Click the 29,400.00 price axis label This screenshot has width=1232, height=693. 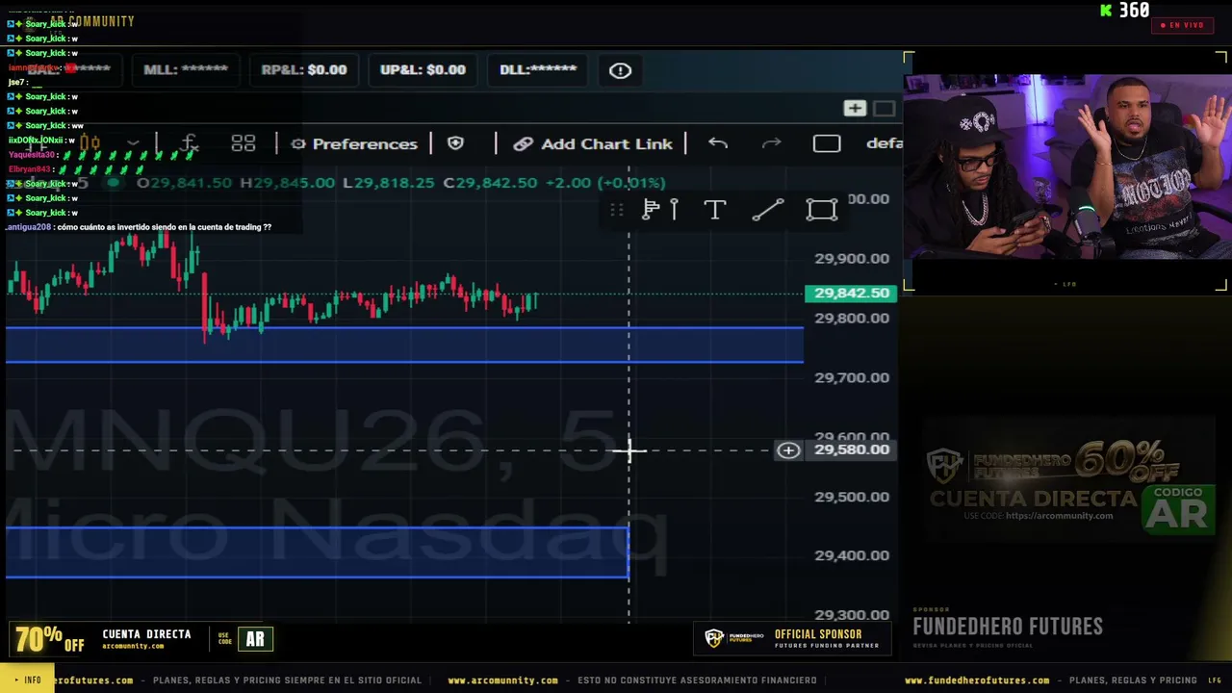[852, 556]
